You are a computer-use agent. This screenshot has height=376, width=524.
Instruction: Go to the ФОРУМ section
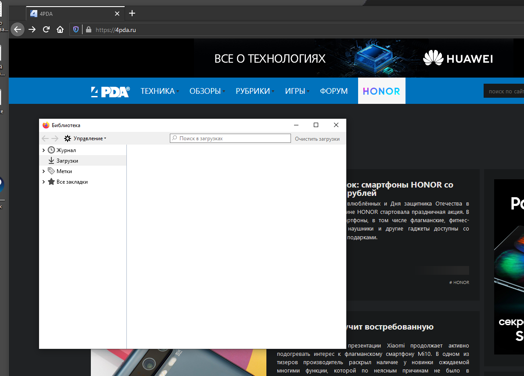(x=334, y=91)
